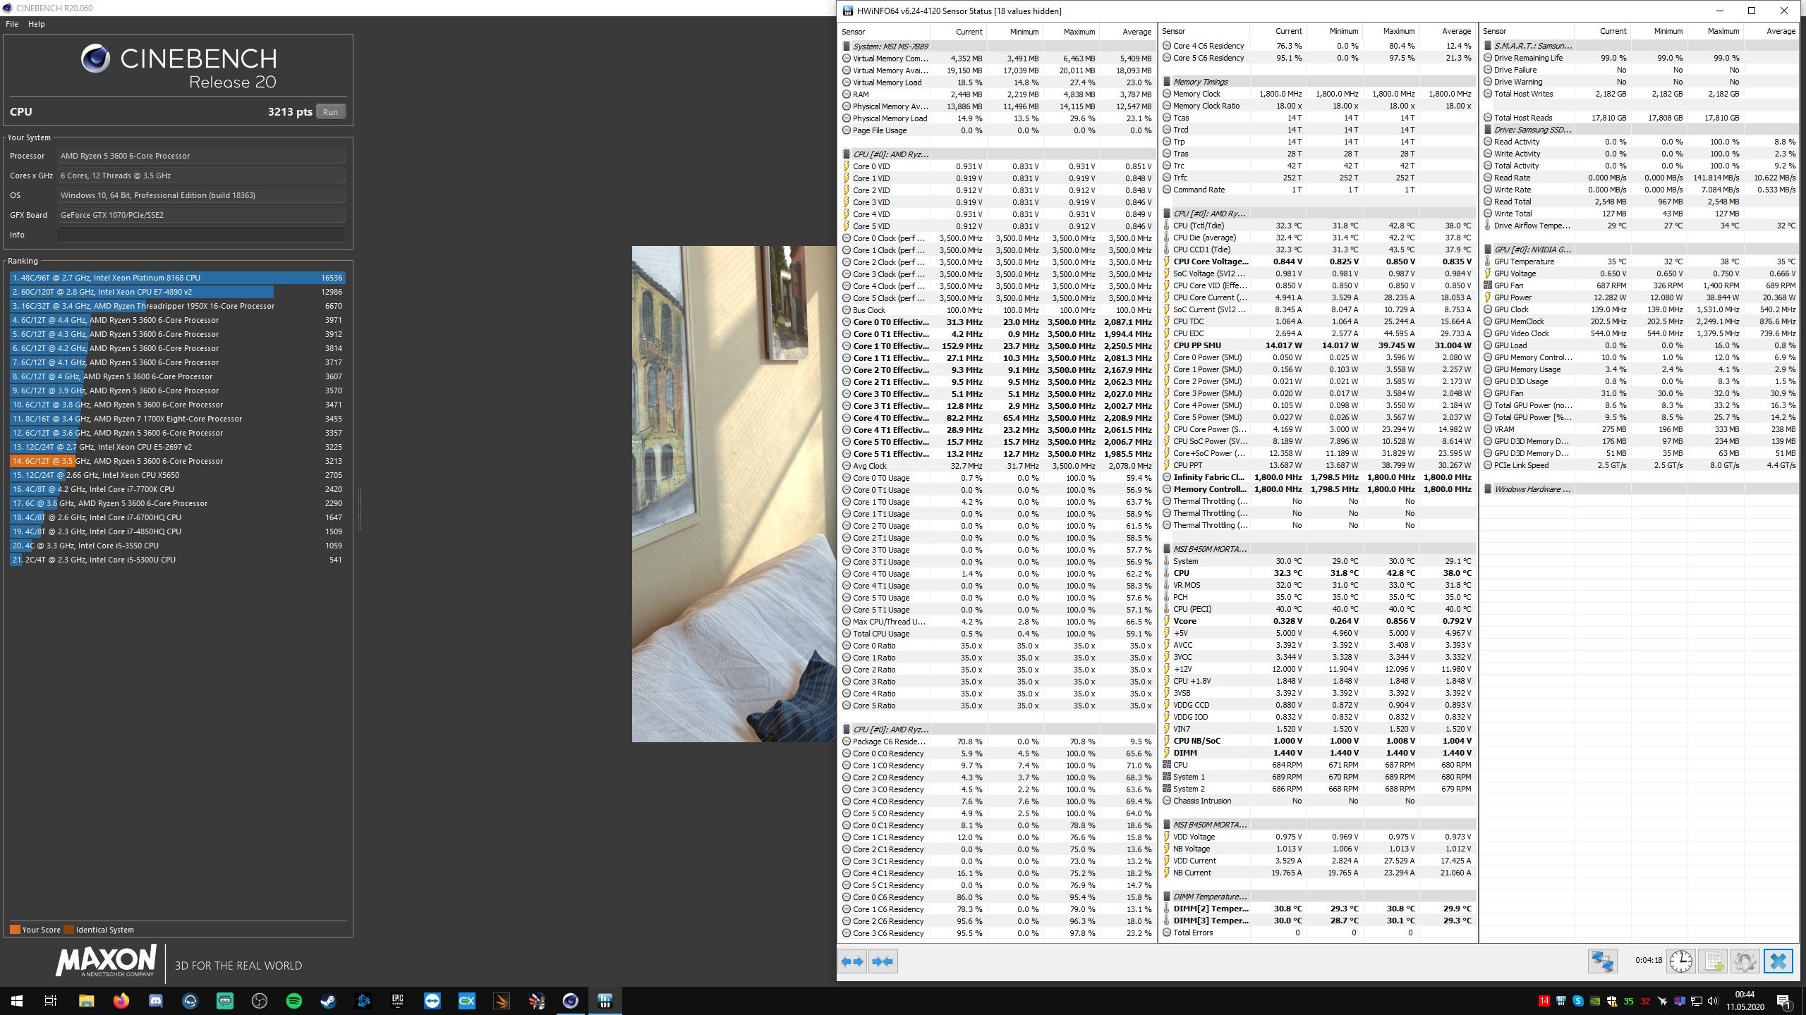
Task: Reset min/max values with the clock button
Action: [1680, 961]
